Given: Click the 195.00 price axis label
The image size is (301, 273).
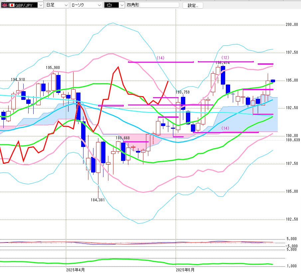Looking at the screenshot, I should (x=292, y=80).
